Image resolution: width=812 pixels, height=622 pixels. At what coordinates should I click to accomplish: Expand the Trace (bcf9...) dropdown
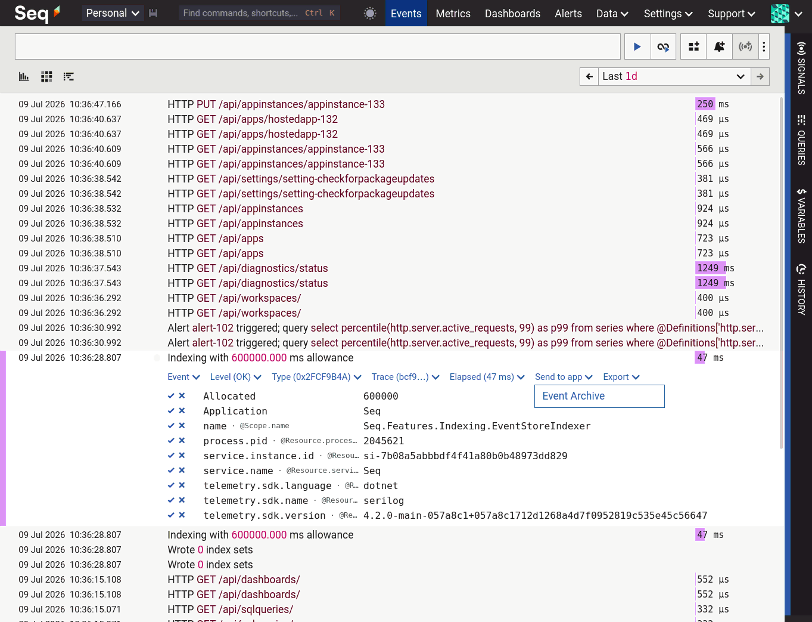[406, 377]
